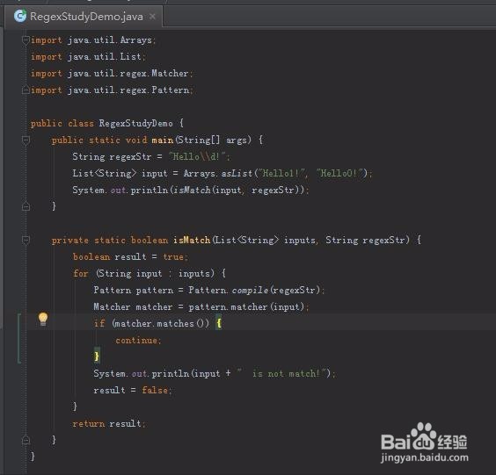The image size is (496, 475).
Task: Click isMatch method closing fold marker
Action: 26,440
